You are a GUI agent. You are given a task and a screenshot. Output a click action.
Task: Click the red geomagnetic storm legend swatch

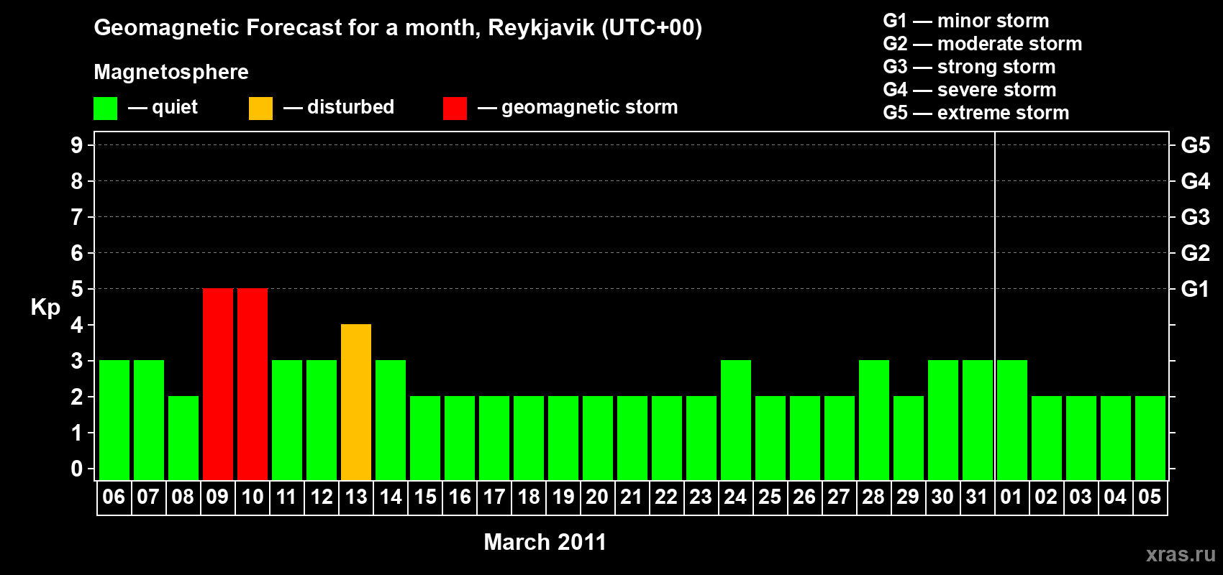pos(455,109)
